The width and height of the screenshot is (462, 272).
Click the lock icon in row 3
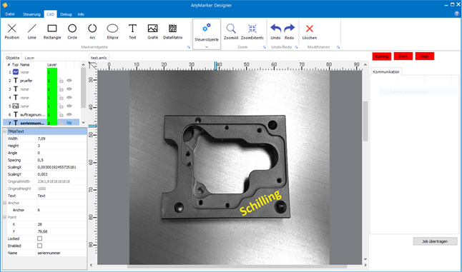click(x=61, y=89)
